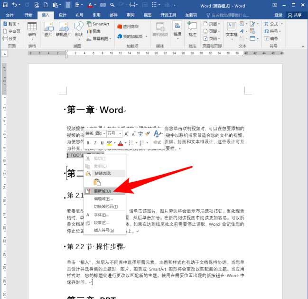Click the 应用商店 (Store) add-in icon
This screenshot has width=308, height=299.
(133, 27)
